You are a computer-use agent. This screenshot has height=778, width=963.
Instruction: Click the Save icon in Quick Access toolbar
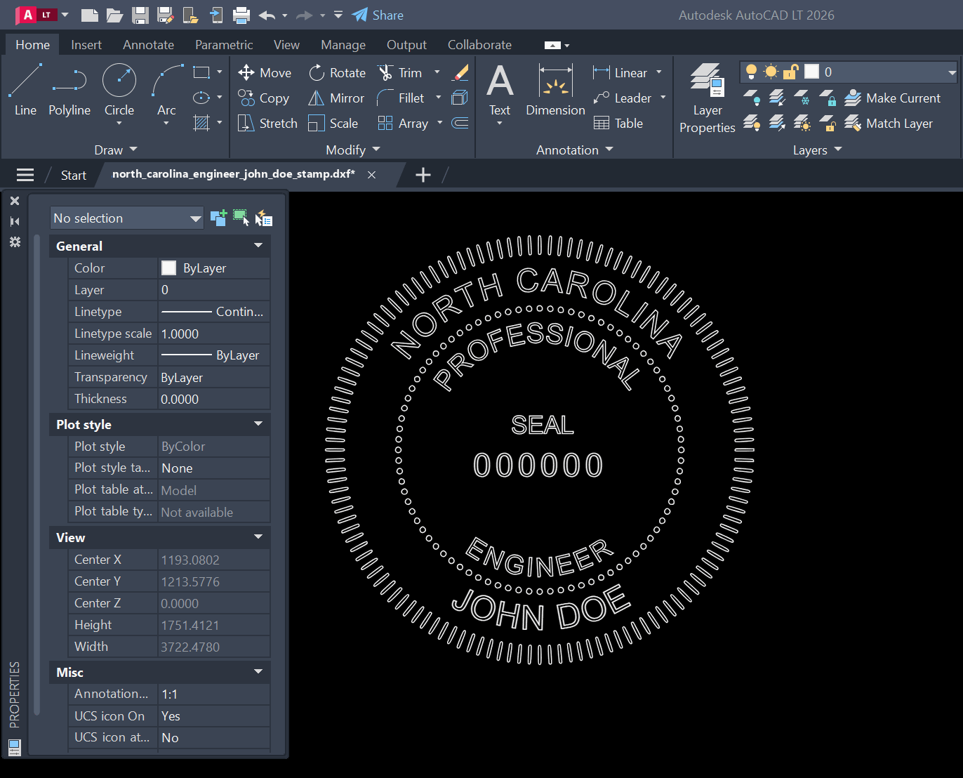pyautogui.click(x=140, y=15)
